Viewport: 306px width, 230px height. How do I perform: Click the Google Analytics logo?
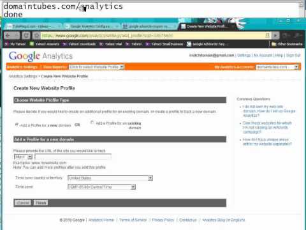point(41,56)
